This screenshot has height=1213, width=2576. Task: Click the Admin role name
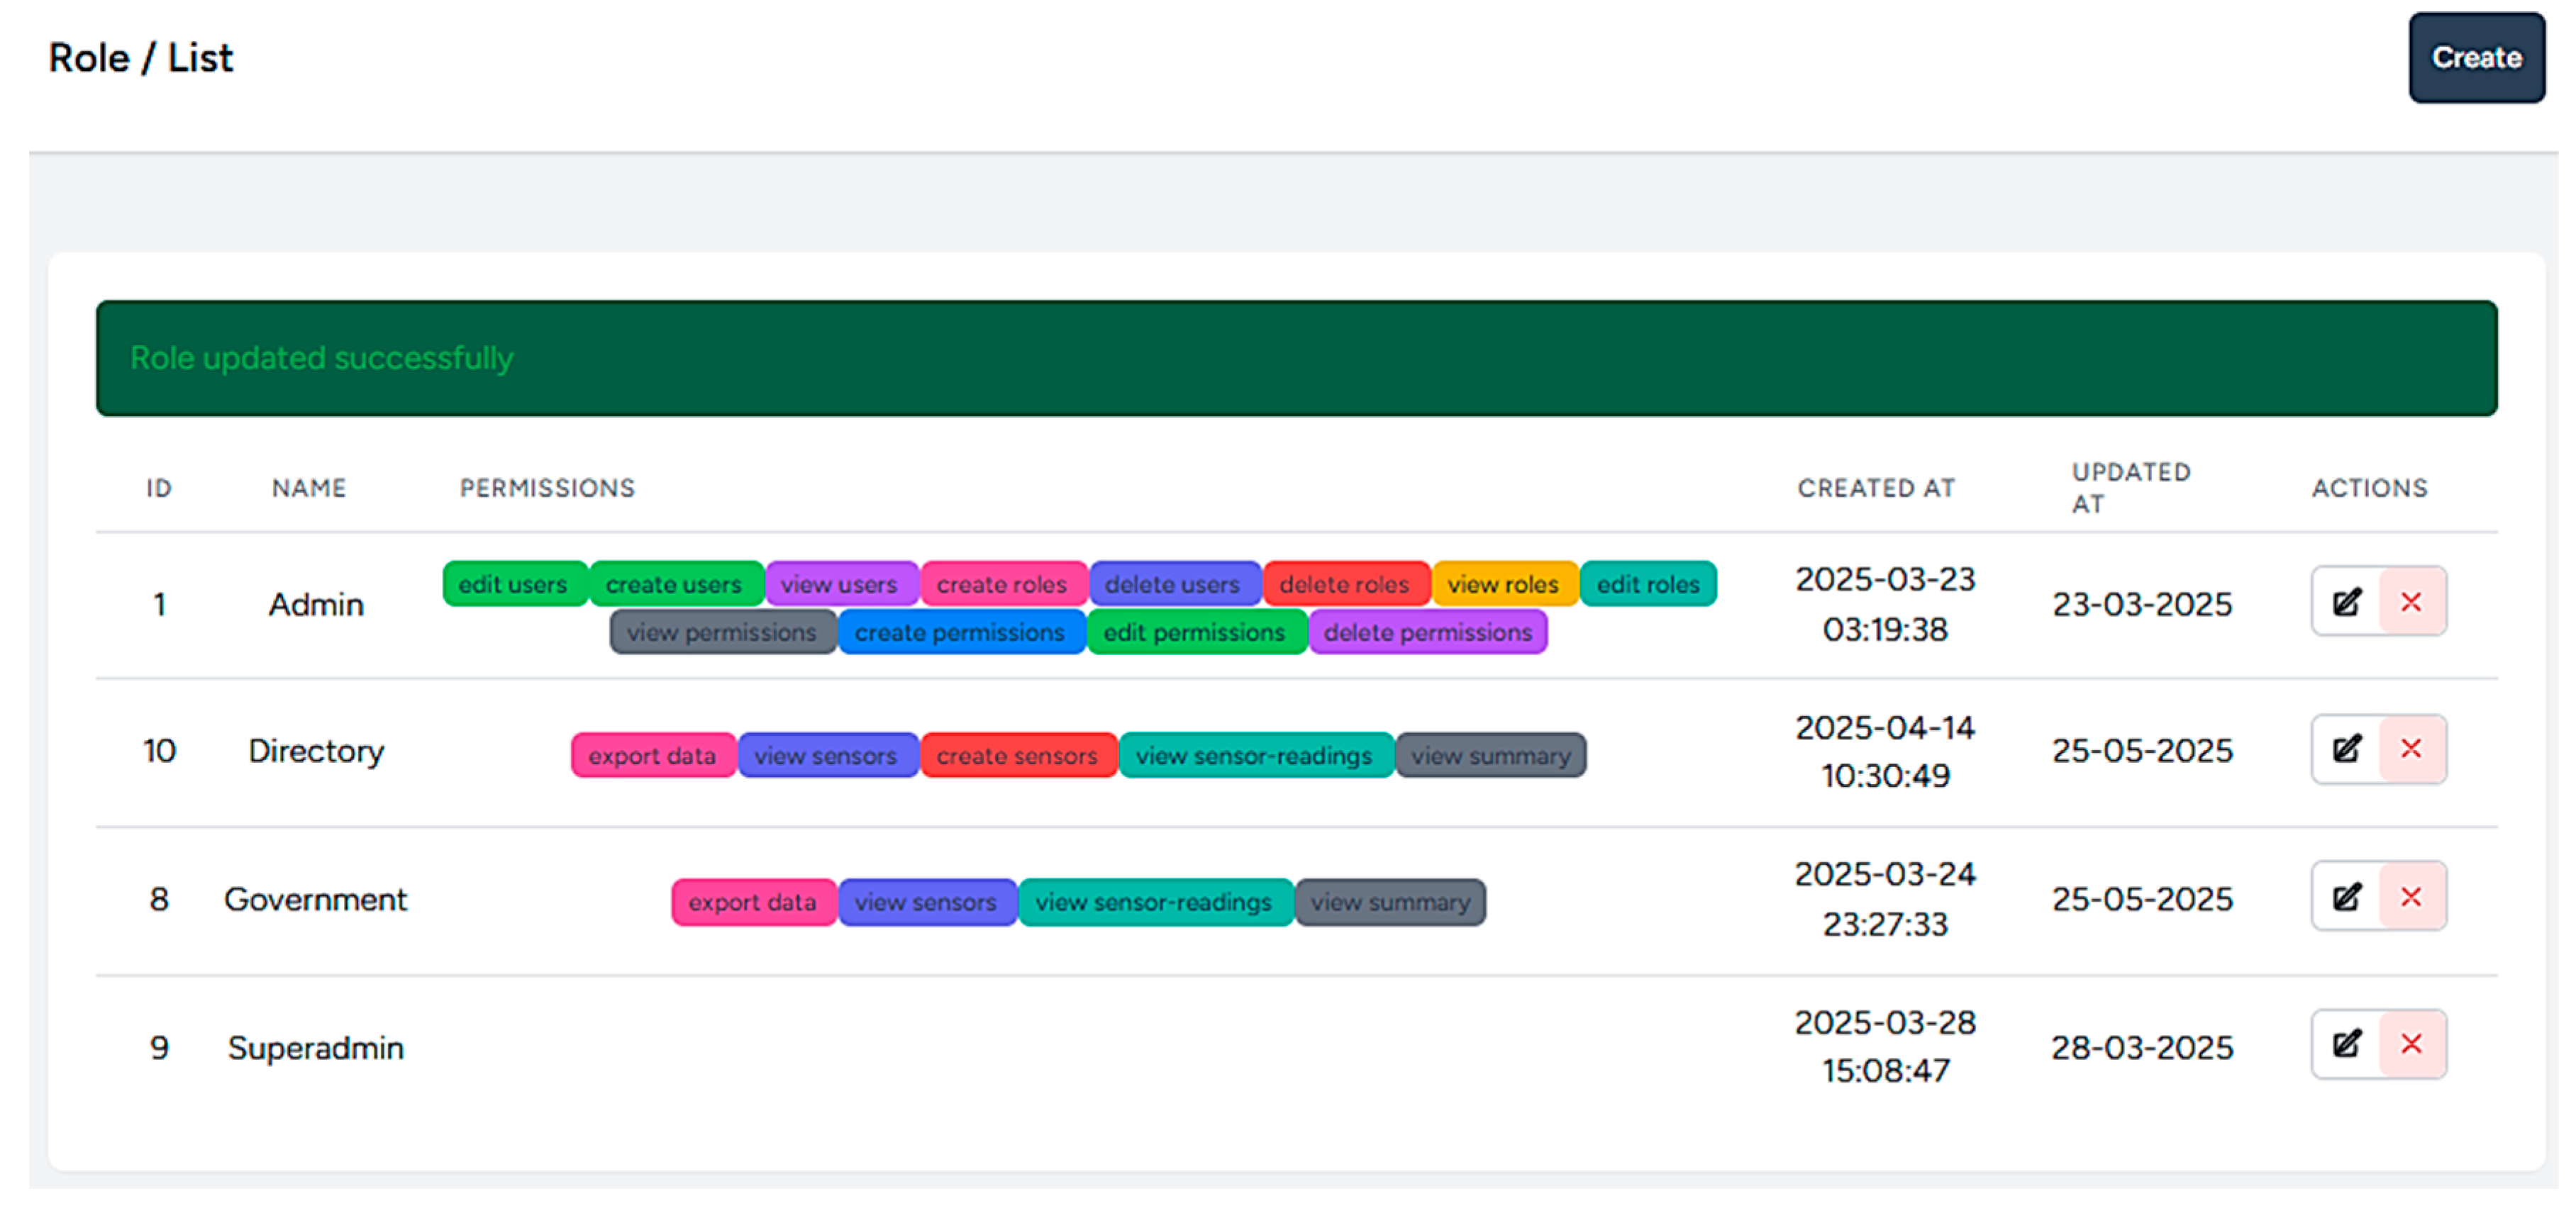[x=316, y=605]
